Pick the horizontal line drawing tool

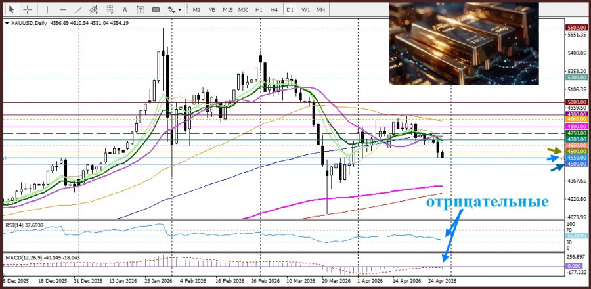point(63,10)
